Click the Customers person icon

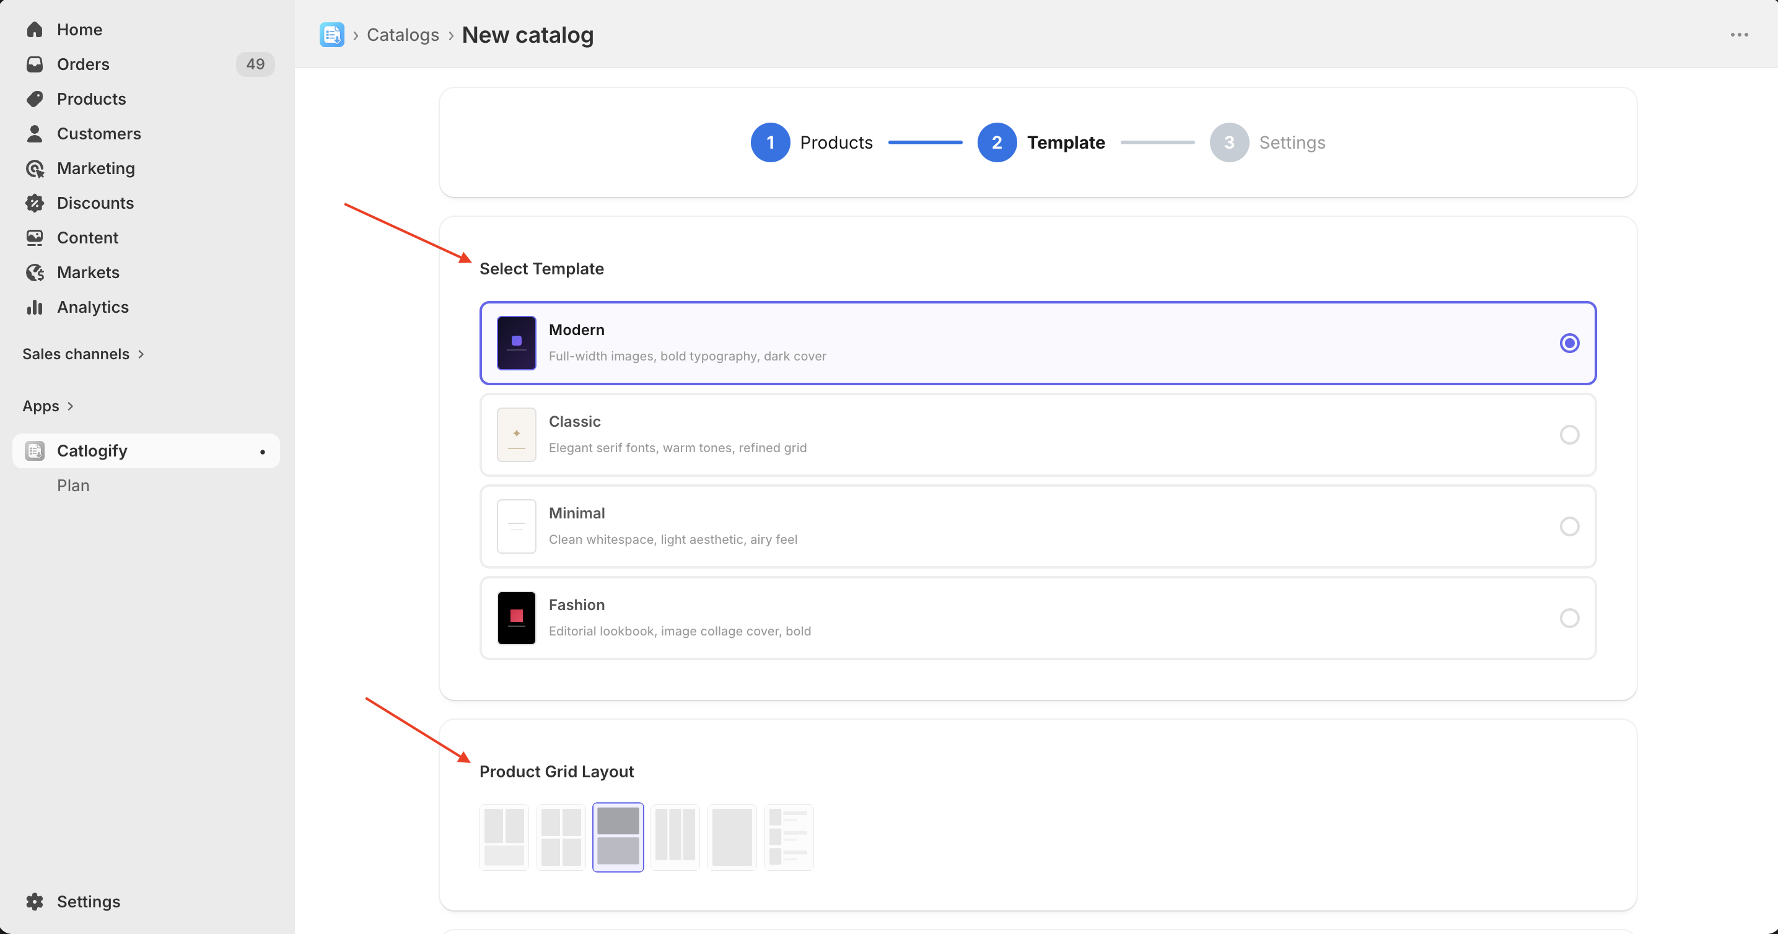[x=35, y=133]
